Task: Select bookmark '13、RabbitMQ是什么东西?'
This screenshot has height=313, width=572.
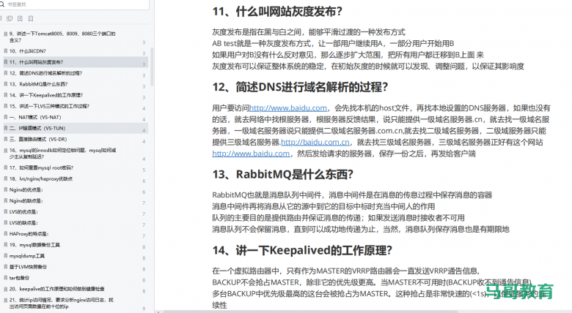Action: [45, 84]
